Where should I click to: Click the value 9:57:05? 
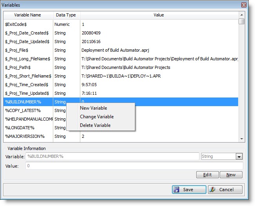(89, 85)
